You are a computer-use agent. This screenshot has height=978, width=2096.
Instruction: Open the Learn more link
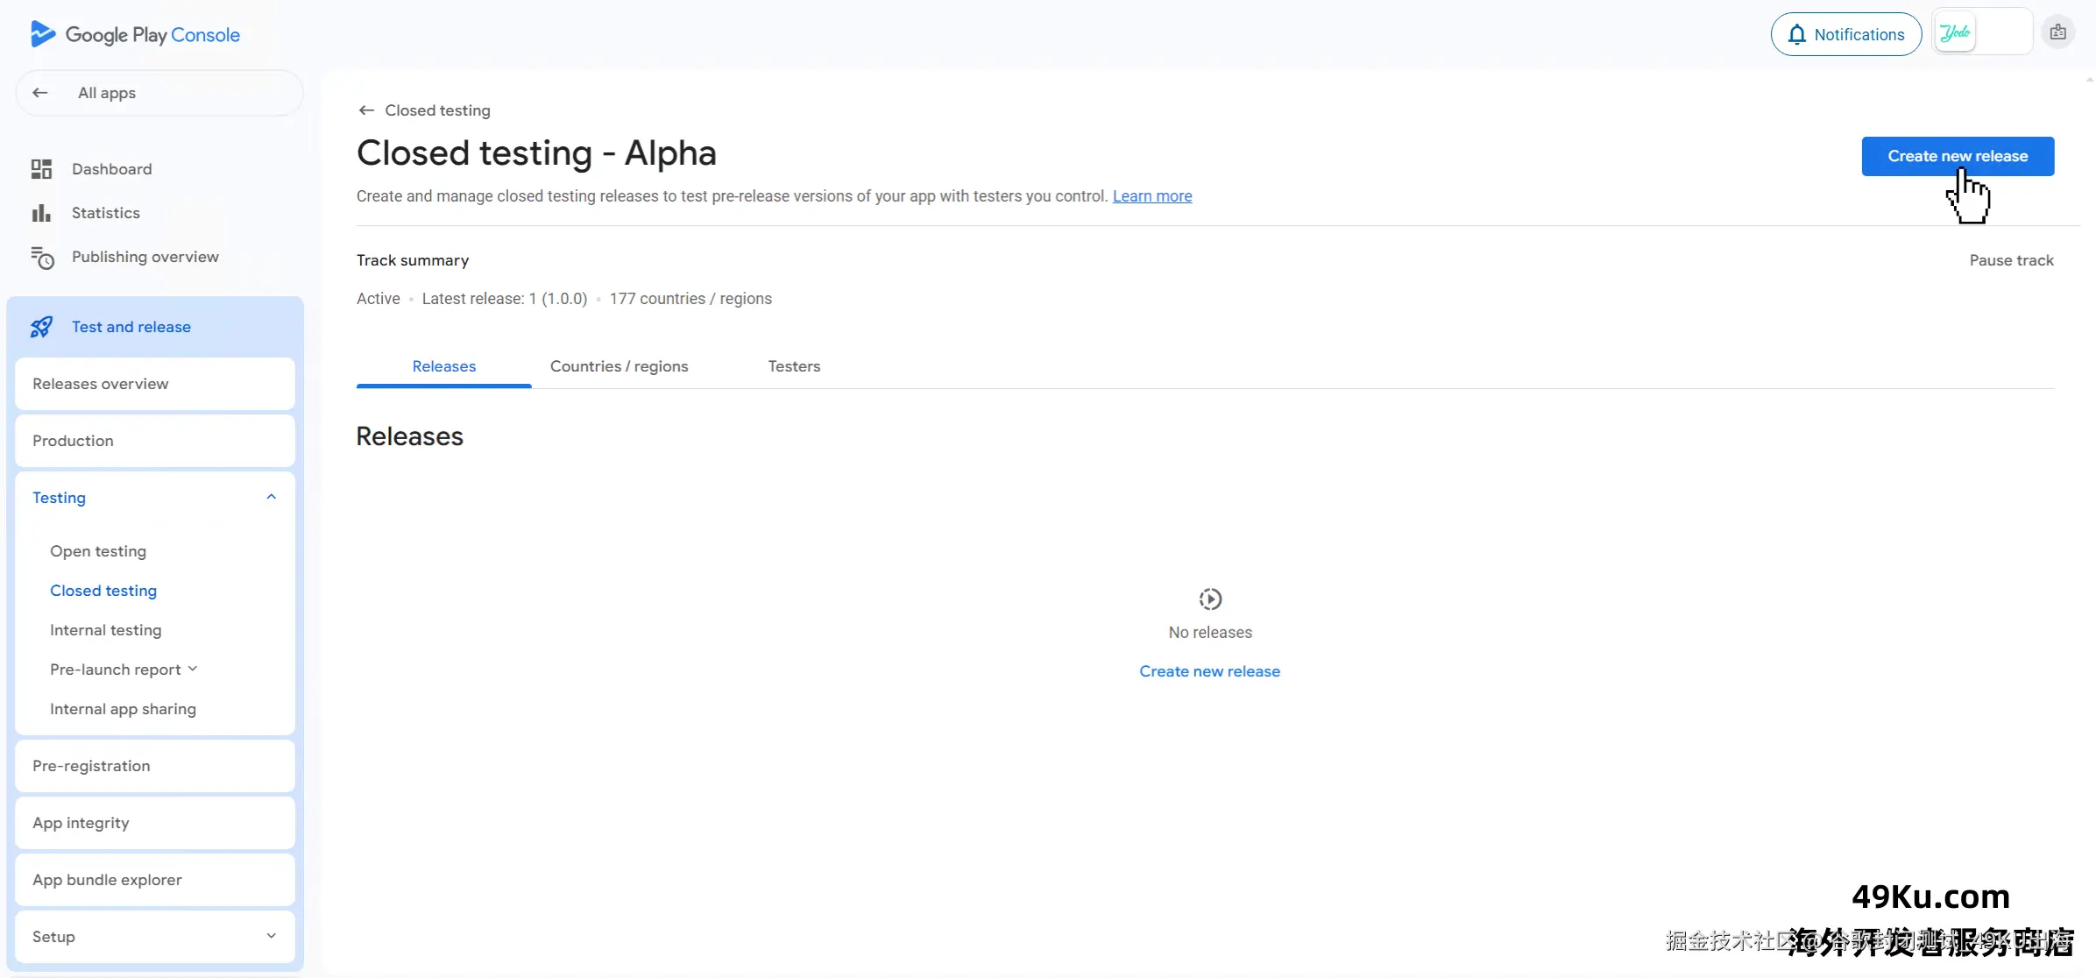coord(1151,196)
